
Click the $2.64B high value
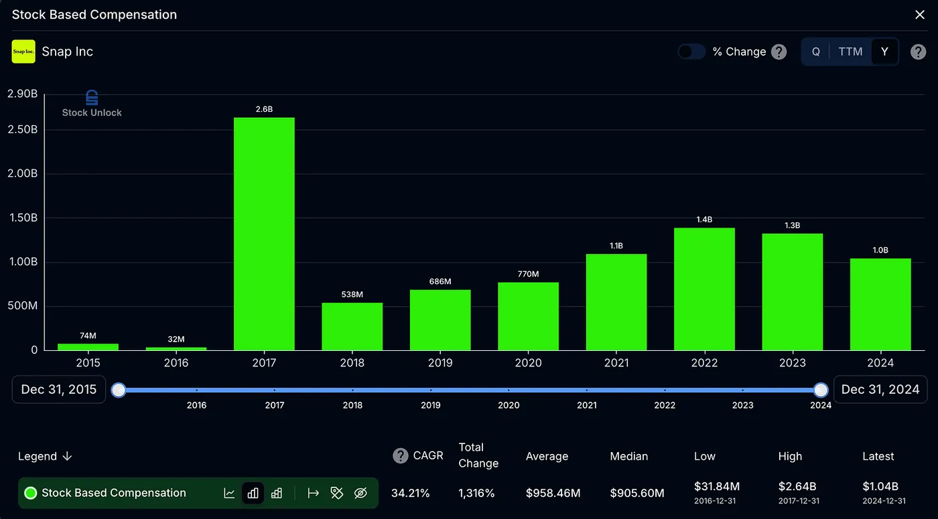(799, 486)
